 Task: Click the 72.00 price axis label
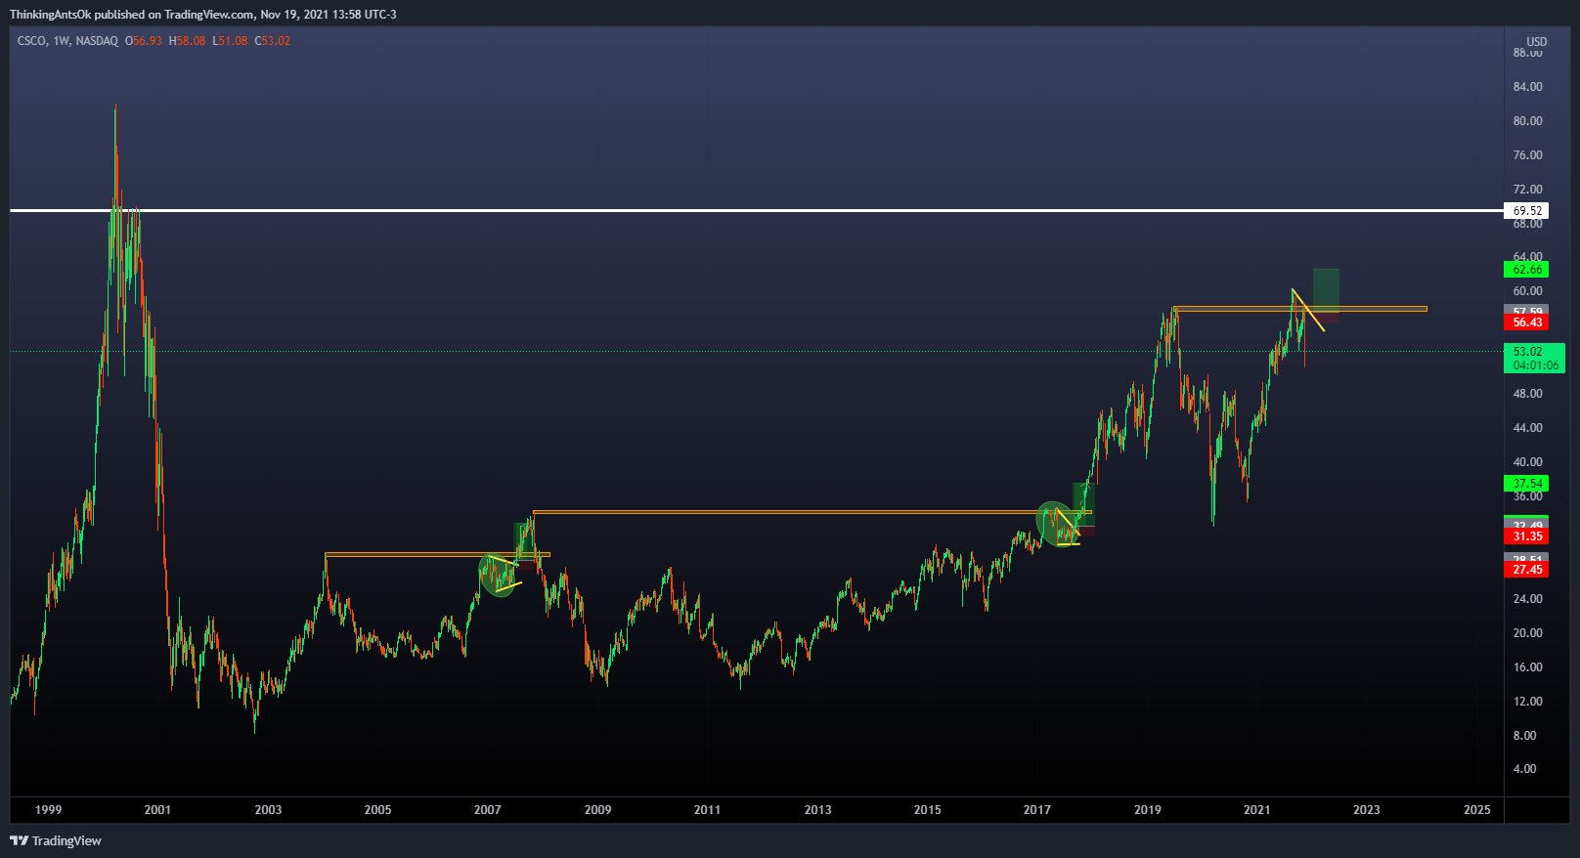[1527, 190]
